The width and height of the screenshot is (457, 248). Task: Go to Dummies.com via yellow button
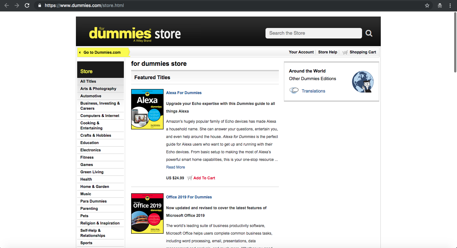pos(104,52)
